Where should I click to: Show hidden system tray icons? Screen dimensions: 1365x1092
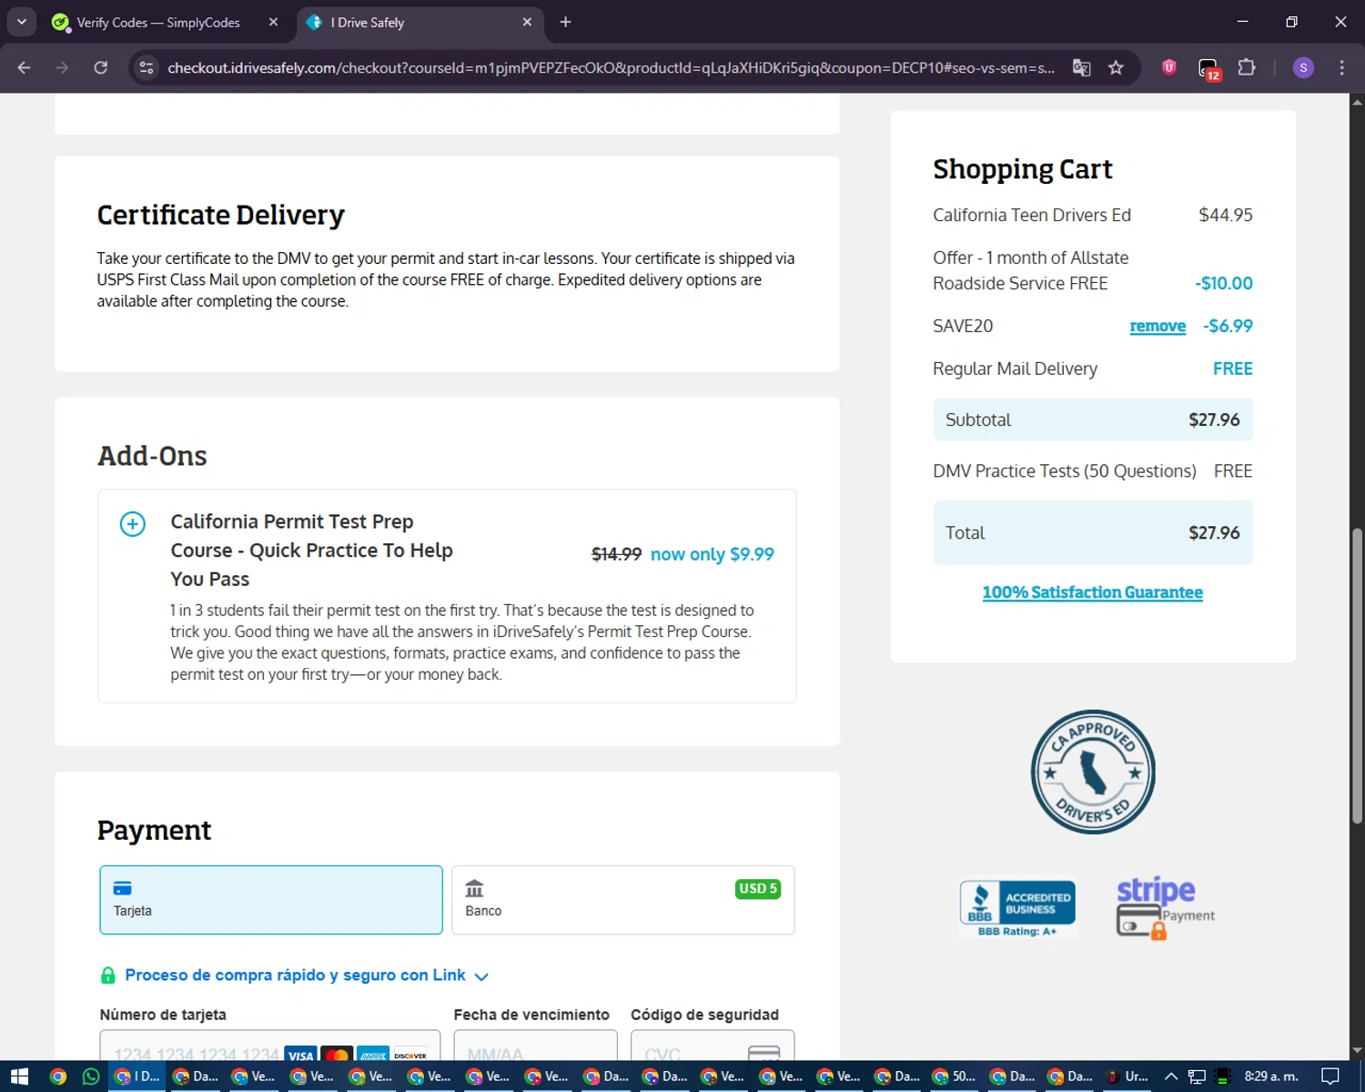coord(1171,1077)
